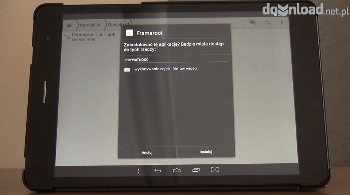Tap the Framaroot dialog title

(149, 33)
